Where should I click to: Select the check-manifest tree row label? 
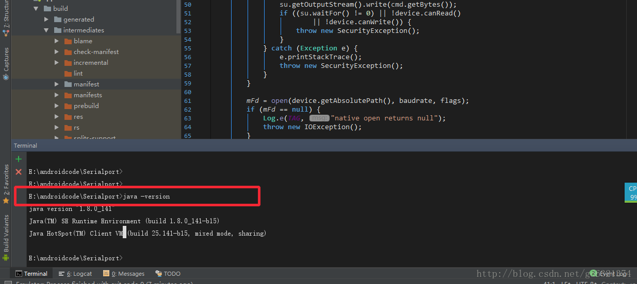pyautogui.click(x=96, y=52)
